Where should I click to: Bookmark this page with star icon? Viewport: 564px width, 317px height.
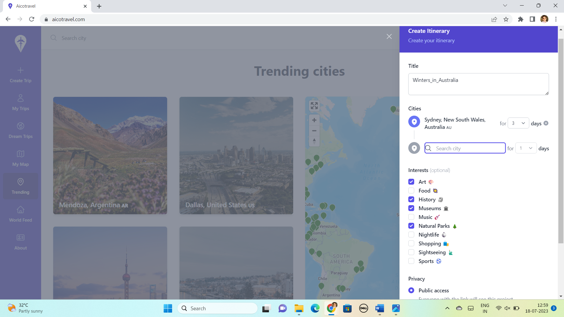click(x=506, y=19)
